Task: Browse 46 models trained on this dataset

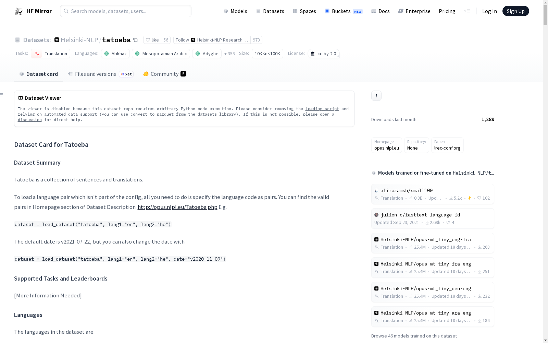Action: click(414, 336)
